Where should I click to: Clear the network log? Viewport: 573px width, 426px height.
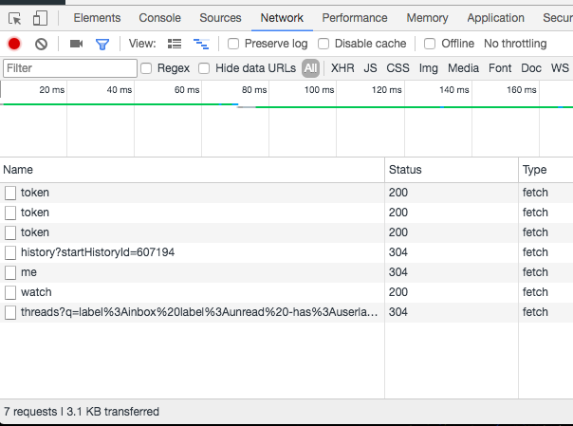41,44
